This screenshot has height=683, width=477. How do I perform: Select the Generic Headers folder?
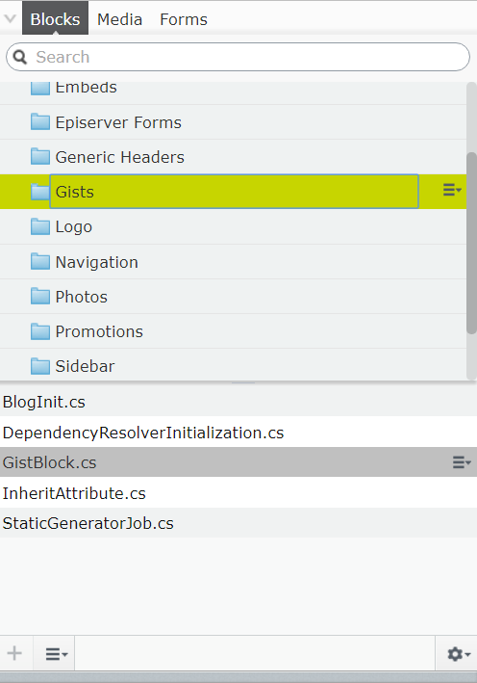(233, 157)
